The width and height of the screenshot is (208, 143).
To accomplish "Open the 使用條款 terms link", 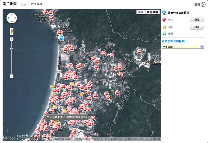I will click(156, 139).
